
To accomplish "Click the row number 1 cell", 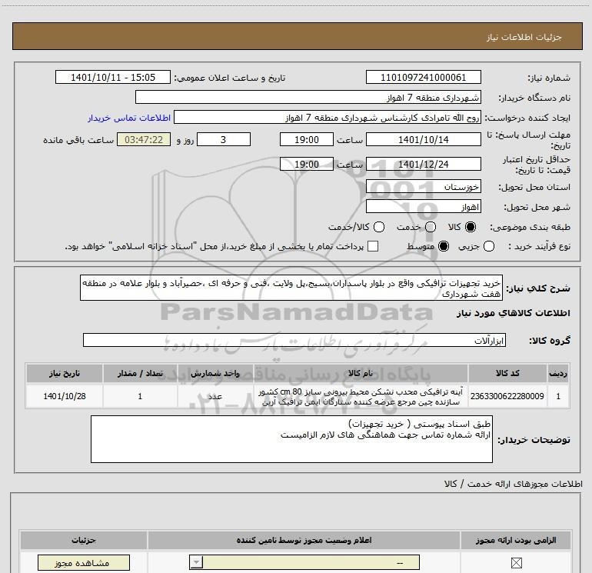I will click(558, 396).
